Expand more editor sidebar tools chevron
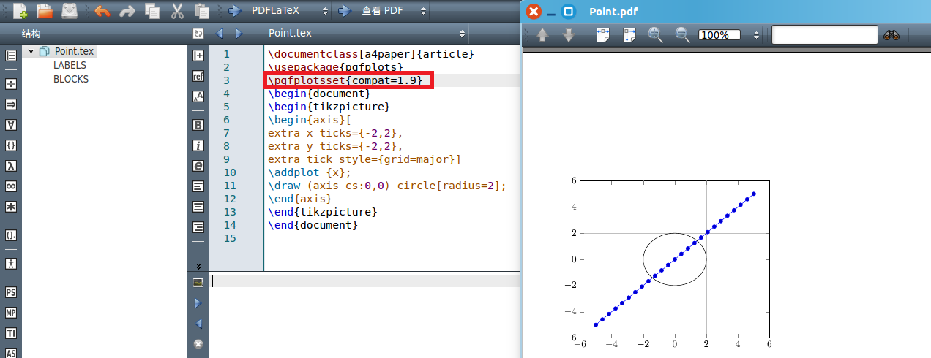Image resolution: width=931 pixels, height=358 pixels. [198, 266]
